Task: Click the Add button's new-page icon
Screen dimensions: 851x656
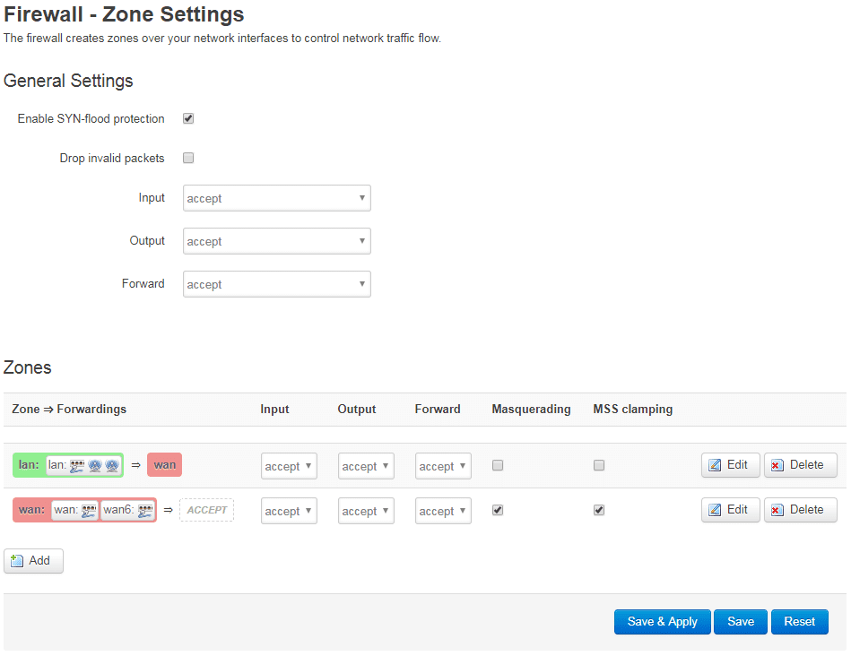Action: (x=17, y=560)
